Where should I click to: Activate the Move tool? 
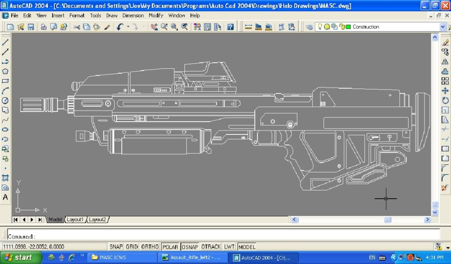click(x=445, y=91)
